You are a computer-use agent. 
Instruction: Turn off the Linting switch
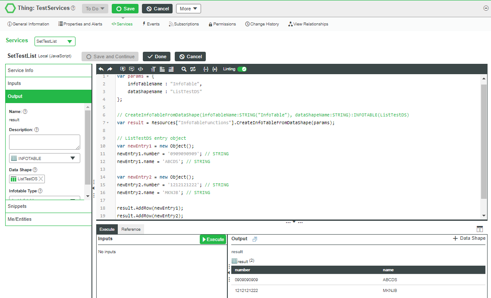click(242, 69)
